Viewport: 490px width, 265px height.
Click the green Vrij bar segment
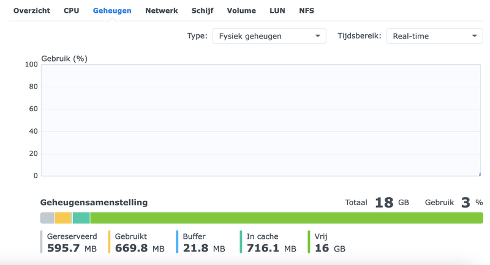click(286, 218)
